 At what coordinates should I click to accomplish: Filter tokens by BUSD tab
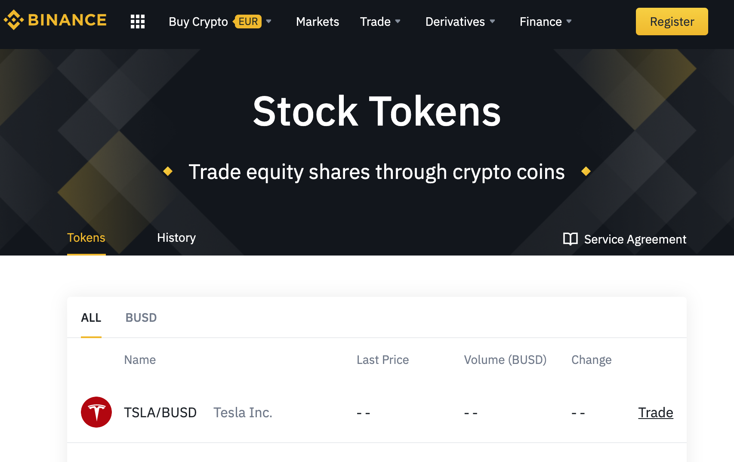[x=141, y=318]
